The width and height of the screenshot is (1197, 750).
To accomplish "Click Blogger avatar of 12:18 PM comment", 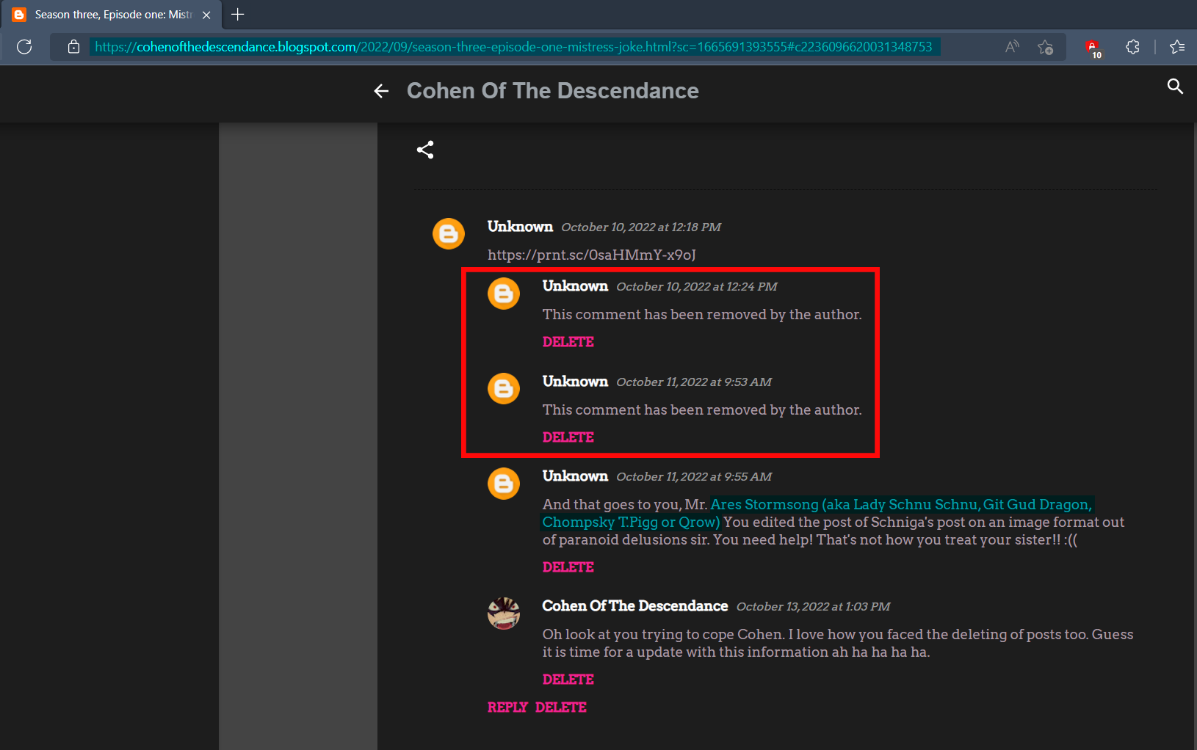I will pyautogui.click(x=449, y=234).
